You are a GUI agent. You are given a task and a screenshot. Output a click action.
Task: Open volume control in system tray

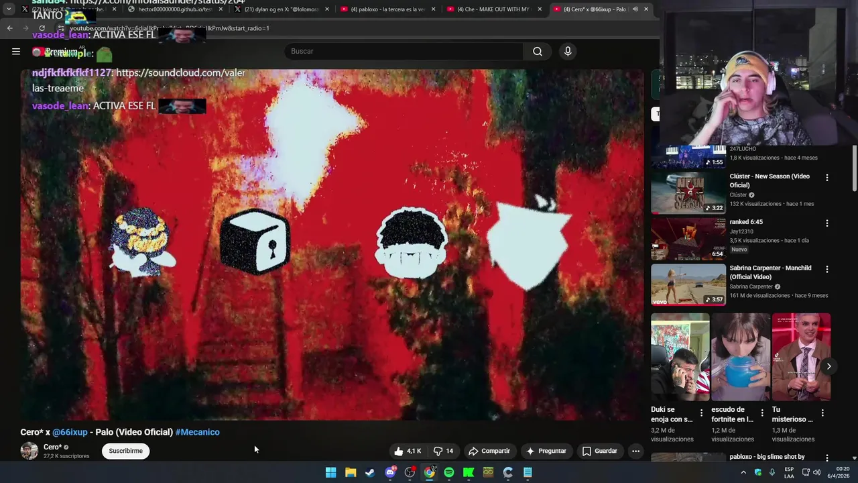tap(816, 472)
